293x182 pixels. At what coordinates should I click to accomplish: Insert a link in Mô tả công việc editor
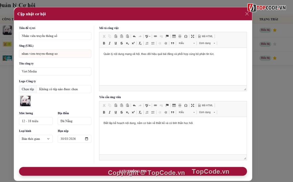155,36
